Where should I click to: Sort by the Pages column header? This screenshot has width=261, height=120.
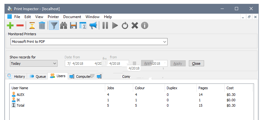[x=210, y=88]
